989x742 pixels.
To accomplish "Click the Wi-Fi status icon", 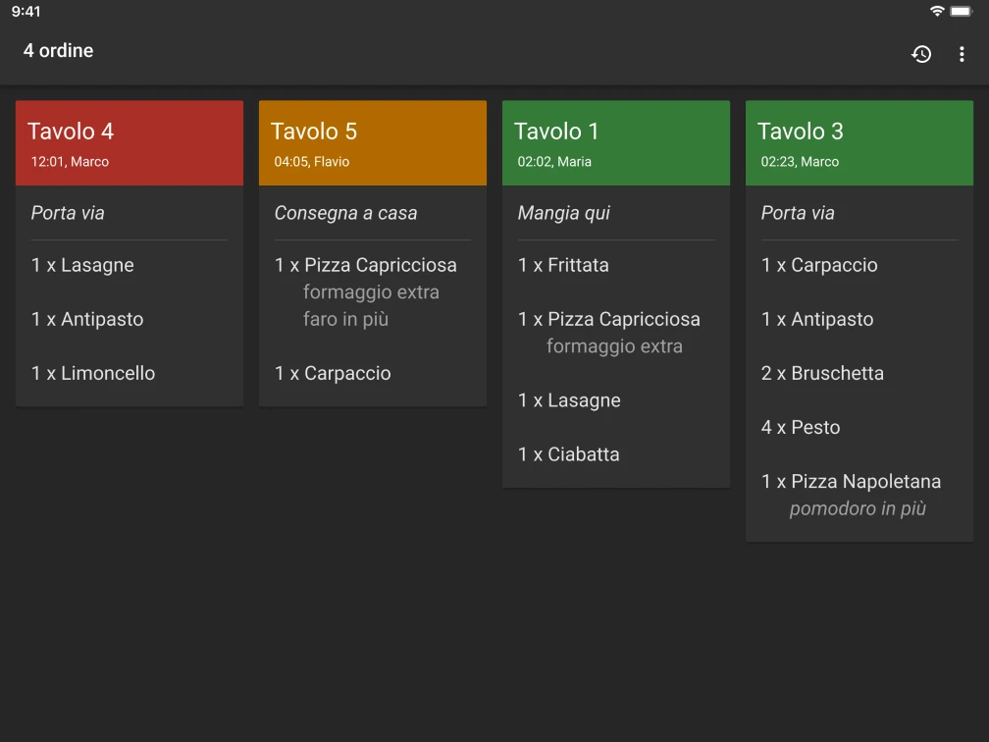I will click(938, 12).
